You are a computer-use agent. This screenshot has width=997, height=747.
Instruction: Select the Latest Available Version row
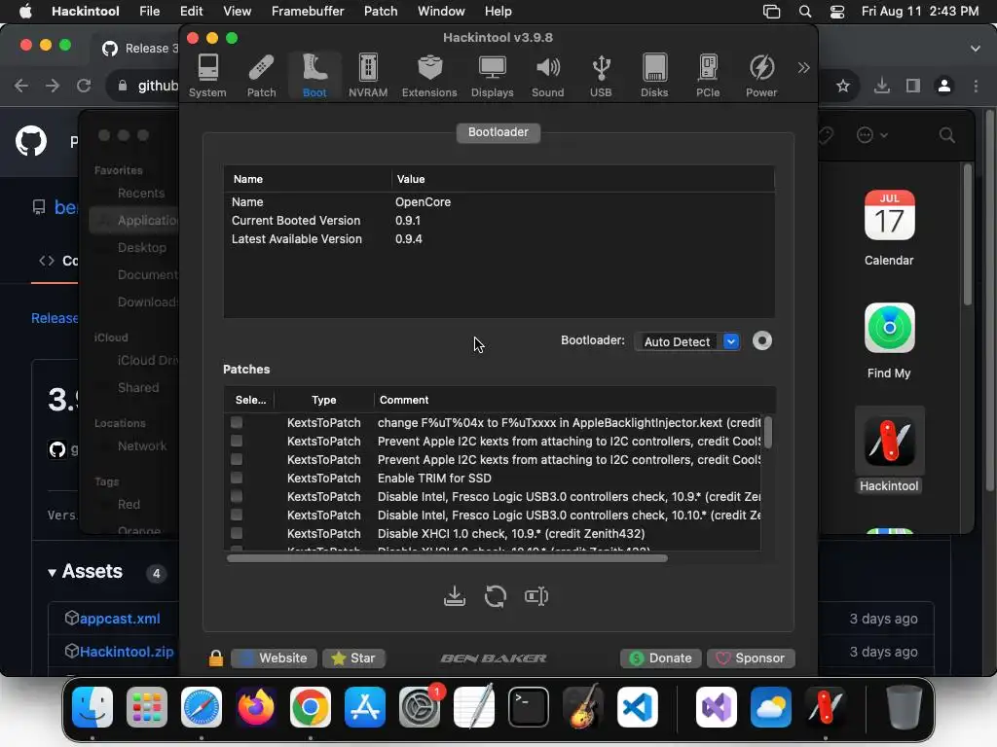pyautogui.click(x=498, y=239)
